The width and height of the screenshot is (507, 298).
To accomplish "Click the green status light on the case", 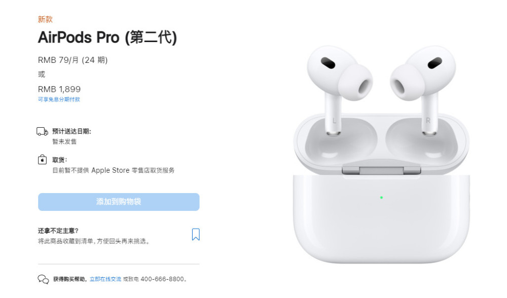I will click(382, 198).
